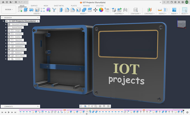The image size is (190, 115).
Task: Open the Modify dropdown menu
Action: tap(84, 14)
